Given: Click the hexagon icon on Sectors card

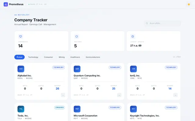Looking at the screenshot, I should (76, 36).
